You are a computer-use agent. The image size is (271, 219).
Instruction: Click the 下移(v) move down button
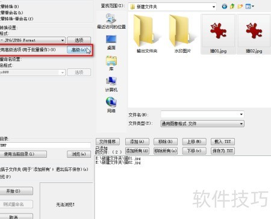[195, 151]
